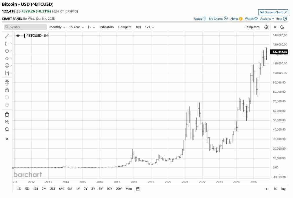The width and height of the screenshot is (293, 198).
Task: Undo the last chart action
Action: (x=7, y=97)
